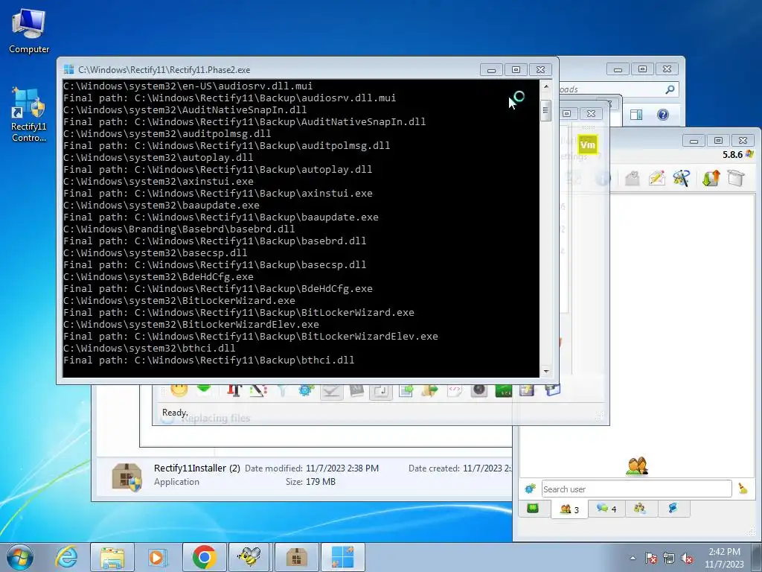762x572 pixels.
Task: Click the Rectify11.Phase2.exe console title bar icon
Action: [x=69, y=69]
